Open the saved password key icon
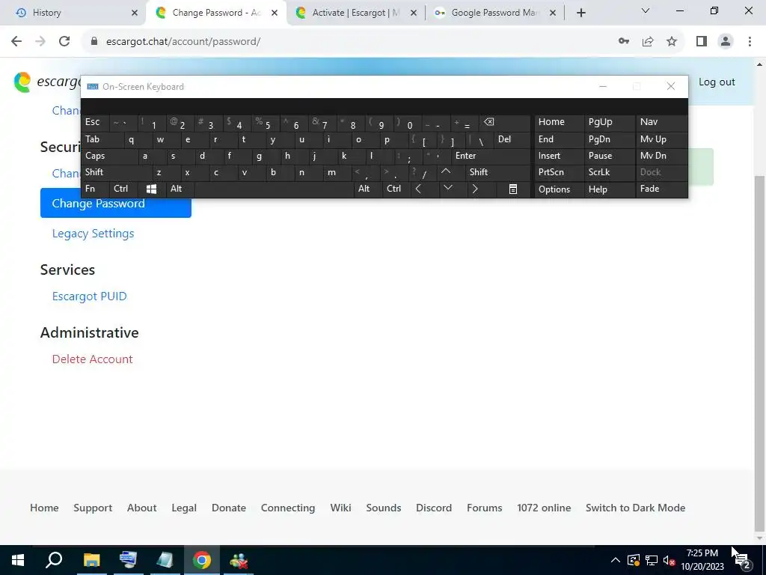Screen dimensions: 766x575 click(x=623, y=42)
